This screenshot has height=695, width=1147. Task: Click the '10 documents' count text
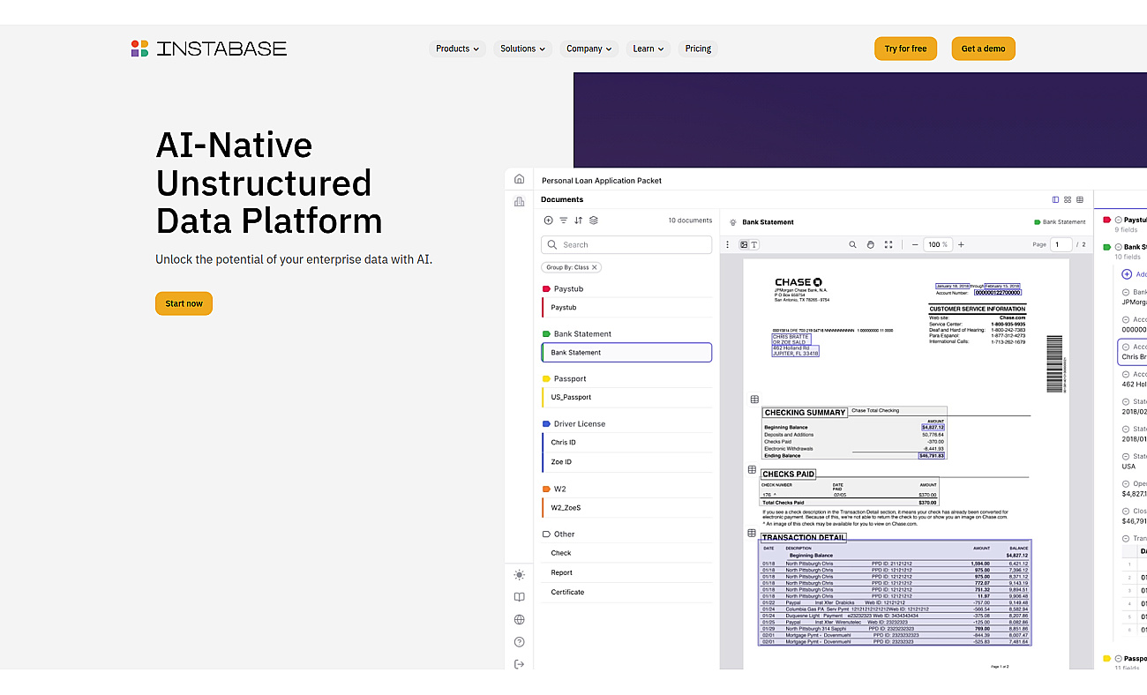pos(690,220)
